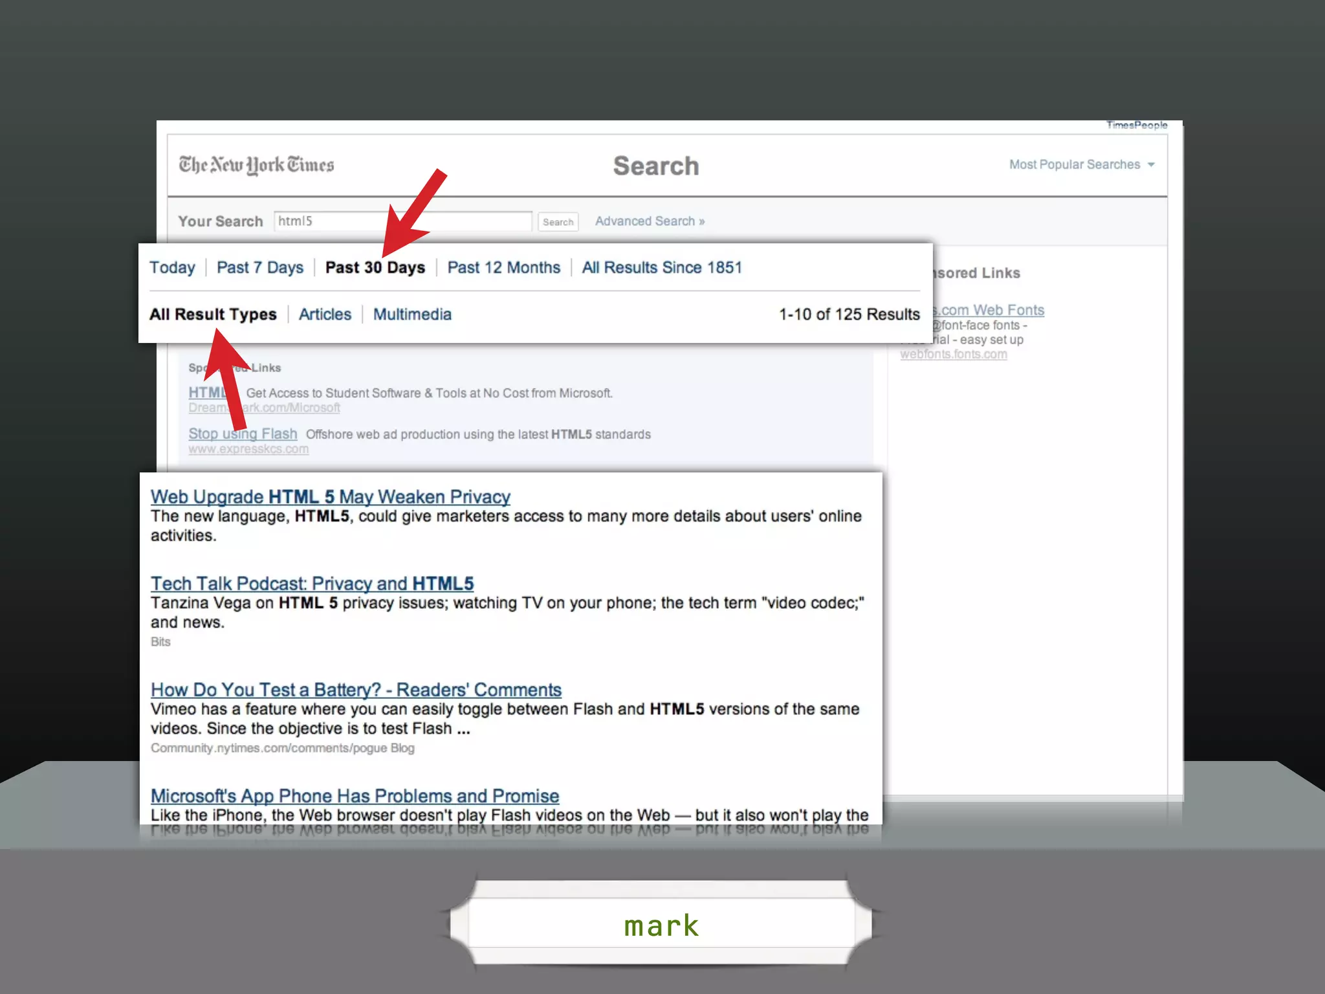The height and width of the screenshot is (994, 1325).
Task: Filter by Articles only
Action: pos(325,315)
